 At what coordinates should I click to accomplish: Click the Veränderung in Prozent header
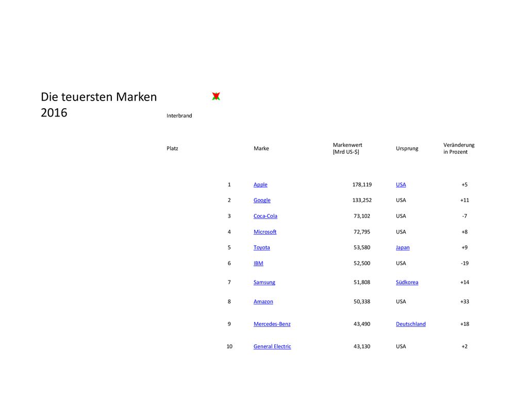459,148
